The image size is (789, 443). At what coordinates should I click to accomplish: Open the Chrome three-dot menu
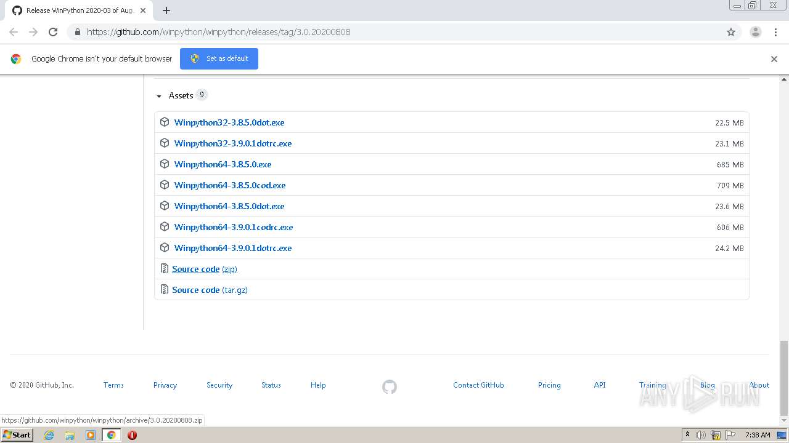coord(775,32)
